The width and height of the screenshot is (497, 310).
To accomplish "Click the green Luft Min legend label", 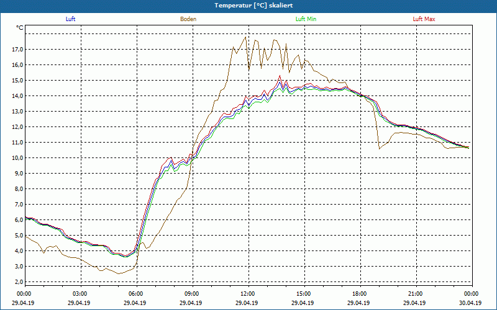I will pos(306,19).
